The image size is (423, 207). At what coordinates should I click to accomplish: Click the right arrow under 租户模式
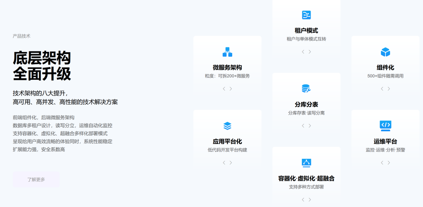[x=310, y=52]
